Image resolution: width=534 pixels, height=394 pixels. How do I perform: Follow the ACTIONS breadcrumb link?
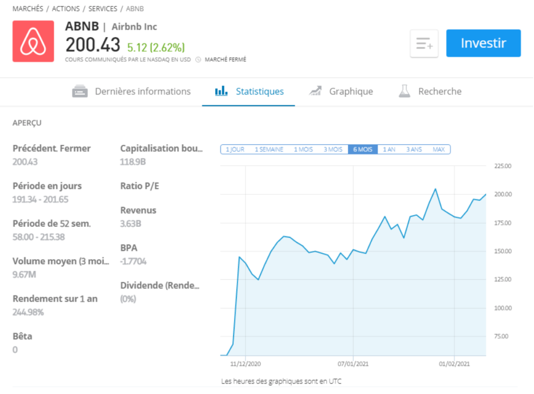pyautogui.click(x=66, y=8)
